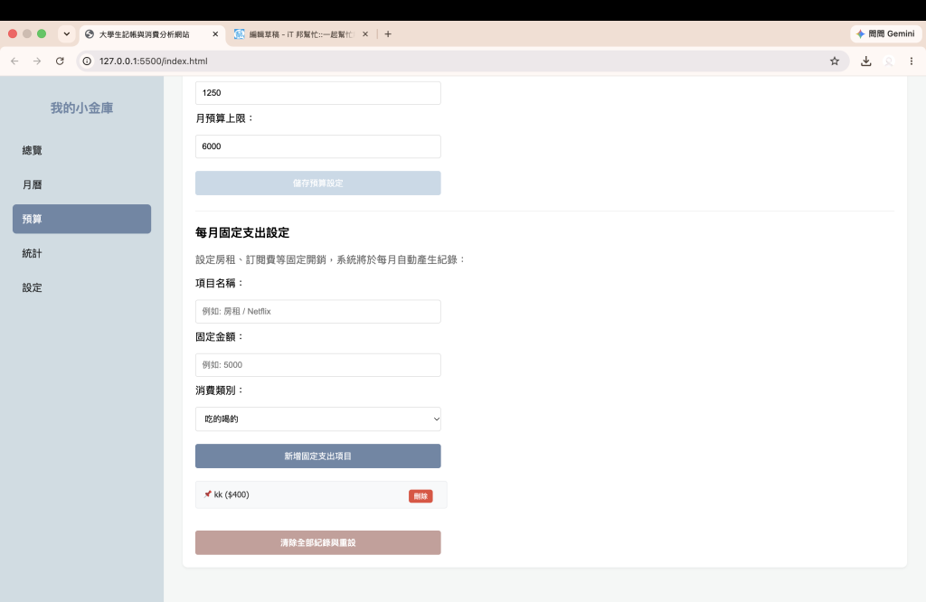
Task: Click the 項目名稱 input field
Action: point(317,311)
